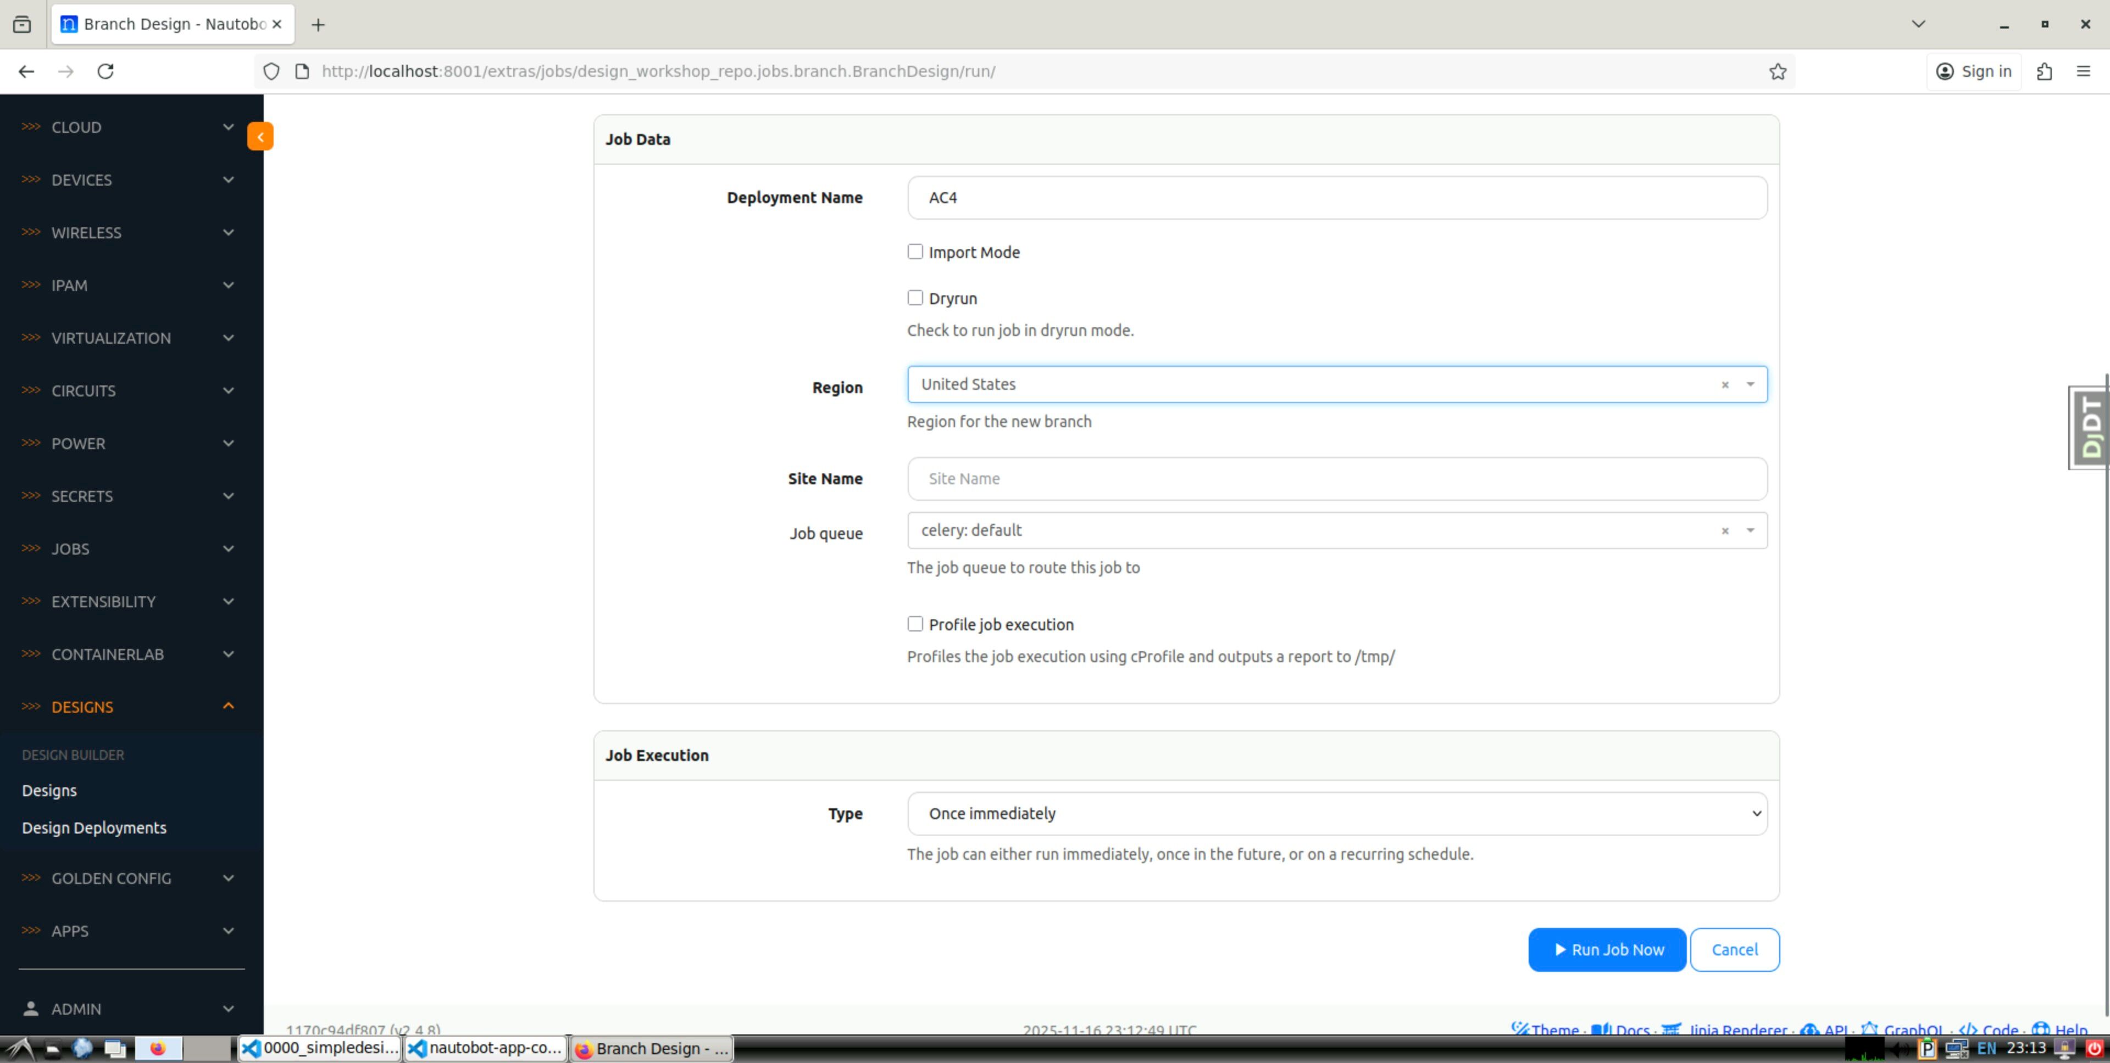Click the Run Job Now button
The width and height of the screenshot is (2110, 1063).
(1606, 949)
